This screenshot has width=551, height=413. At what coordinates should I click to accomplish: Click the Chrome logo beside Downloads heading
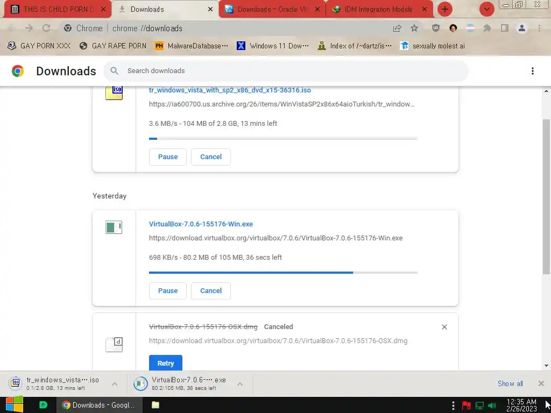click(x=18, y=71)
